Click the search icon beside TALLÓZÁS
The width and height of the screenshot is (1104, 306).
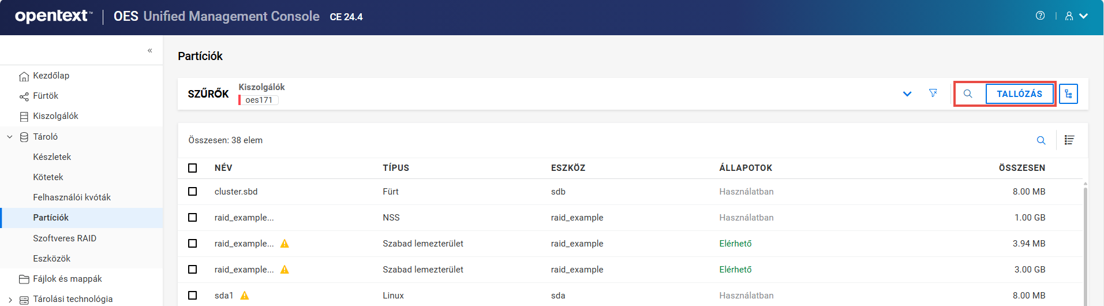(x=968, y=94)
